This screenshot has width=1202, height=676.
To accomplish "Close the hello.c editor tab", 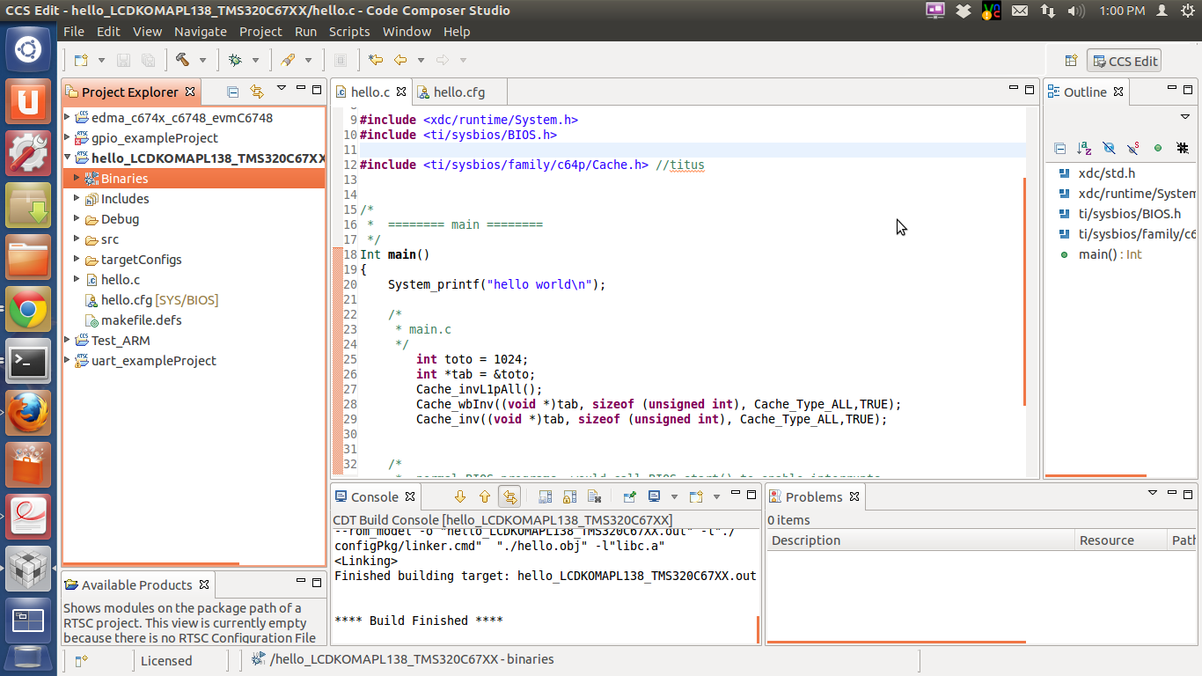I will click(x=401, y=92).
